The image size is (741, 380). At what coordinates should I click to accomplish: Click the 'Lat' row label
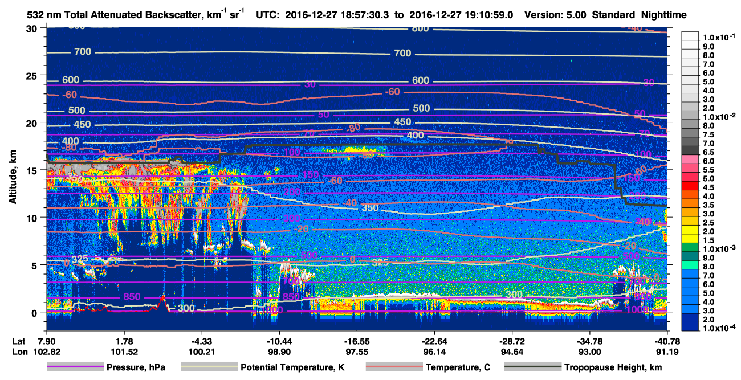tap(19, 341)
